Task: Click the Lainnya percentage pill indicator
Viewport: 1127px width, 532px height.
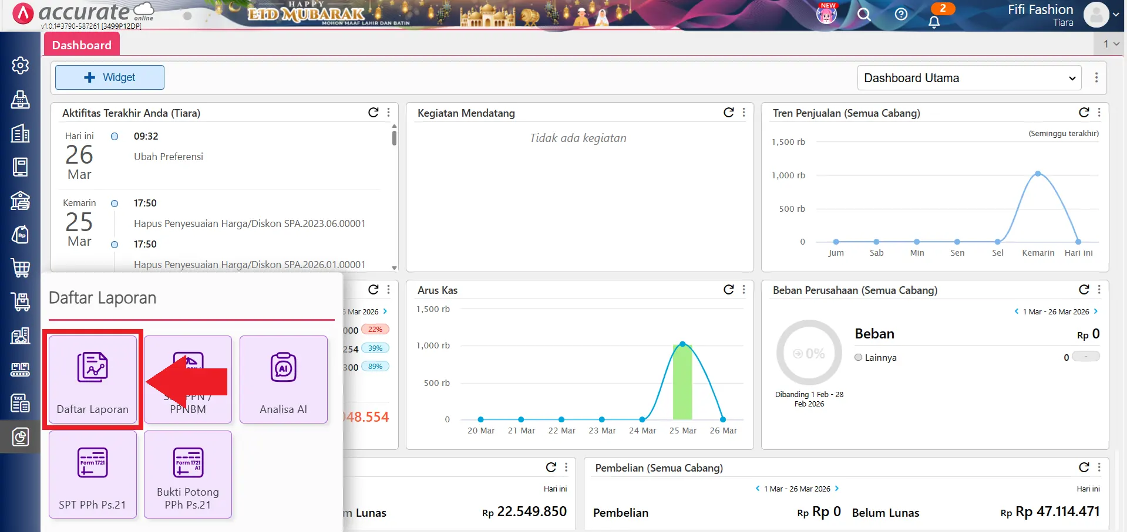Action: [x=1085, y=357]
